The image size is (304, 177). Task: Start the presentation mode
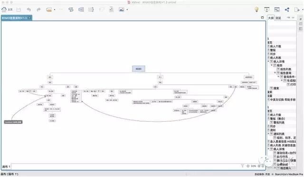click(267, 10)
